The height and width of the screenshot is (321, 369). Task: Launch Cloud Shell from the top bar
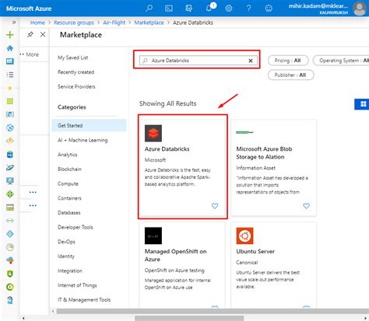(x=169, y=9)
